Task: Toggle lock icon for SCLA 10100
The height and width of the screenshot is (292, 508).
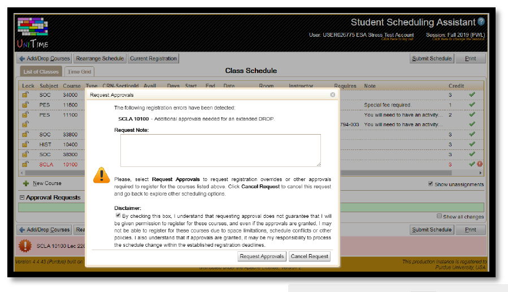Action: click(25, 164)
